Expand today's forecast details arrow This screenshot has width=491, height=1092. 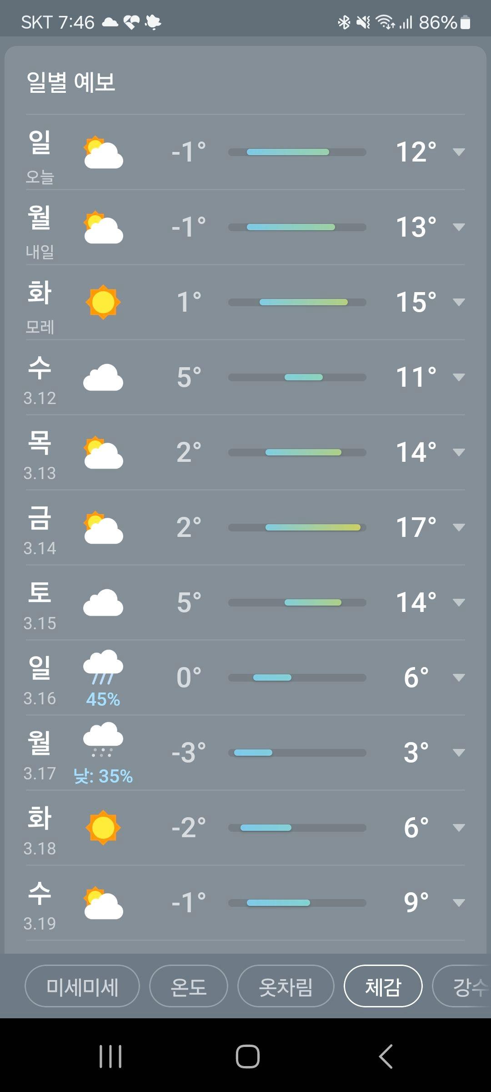click(459, 152)
